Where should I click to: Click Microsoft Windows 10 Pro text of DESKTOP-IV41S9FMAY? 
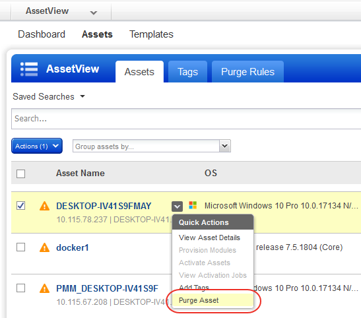point(281,205)
